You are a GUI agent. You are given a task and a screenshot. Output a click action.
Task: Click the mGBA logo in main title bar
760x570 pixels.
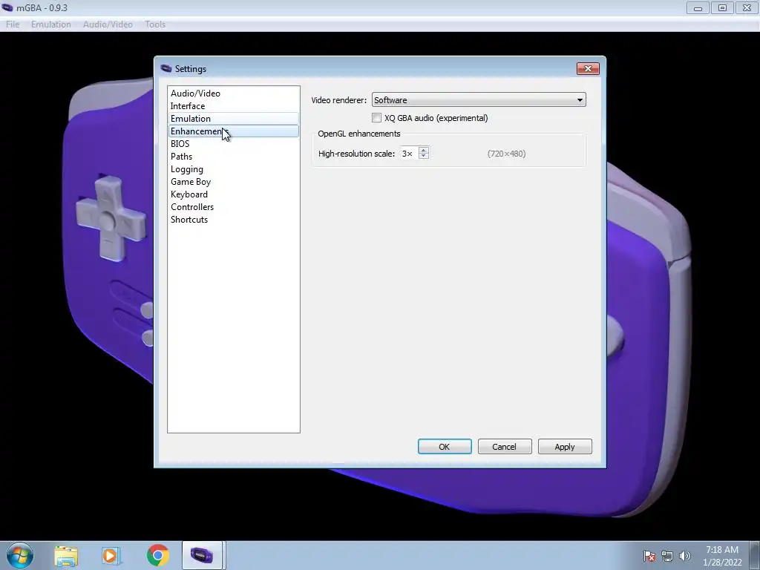(x=7, y=7)
